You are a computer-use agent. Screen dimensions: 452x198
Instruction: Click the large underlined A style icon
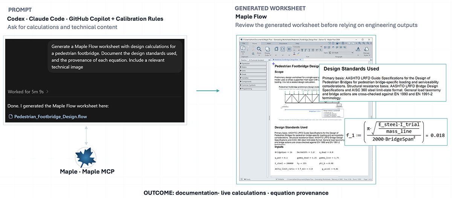point(358,49)
